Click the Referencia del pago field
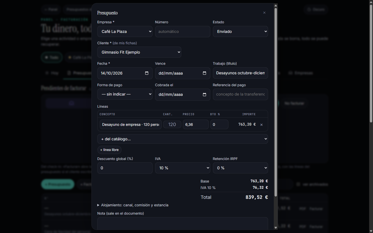Image resolution: width=373 pixels, height=233 pixels. pos(240,94)
